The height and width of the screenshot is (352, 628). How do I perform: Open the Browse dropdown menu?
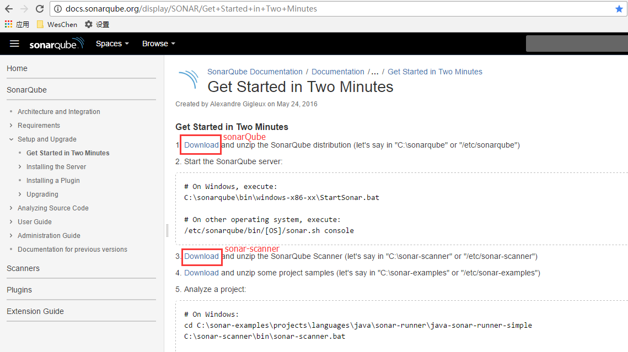159,44
